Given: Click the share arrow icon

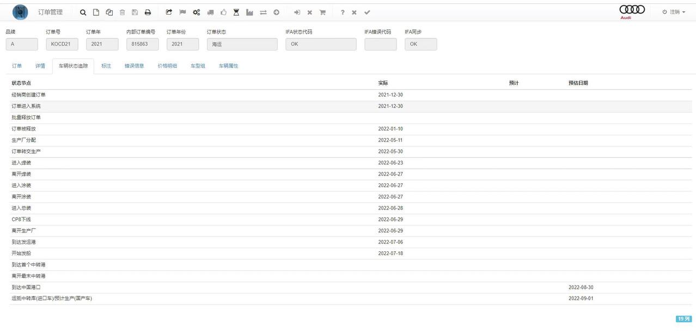Looking at the screenshot, I should 169,12.
